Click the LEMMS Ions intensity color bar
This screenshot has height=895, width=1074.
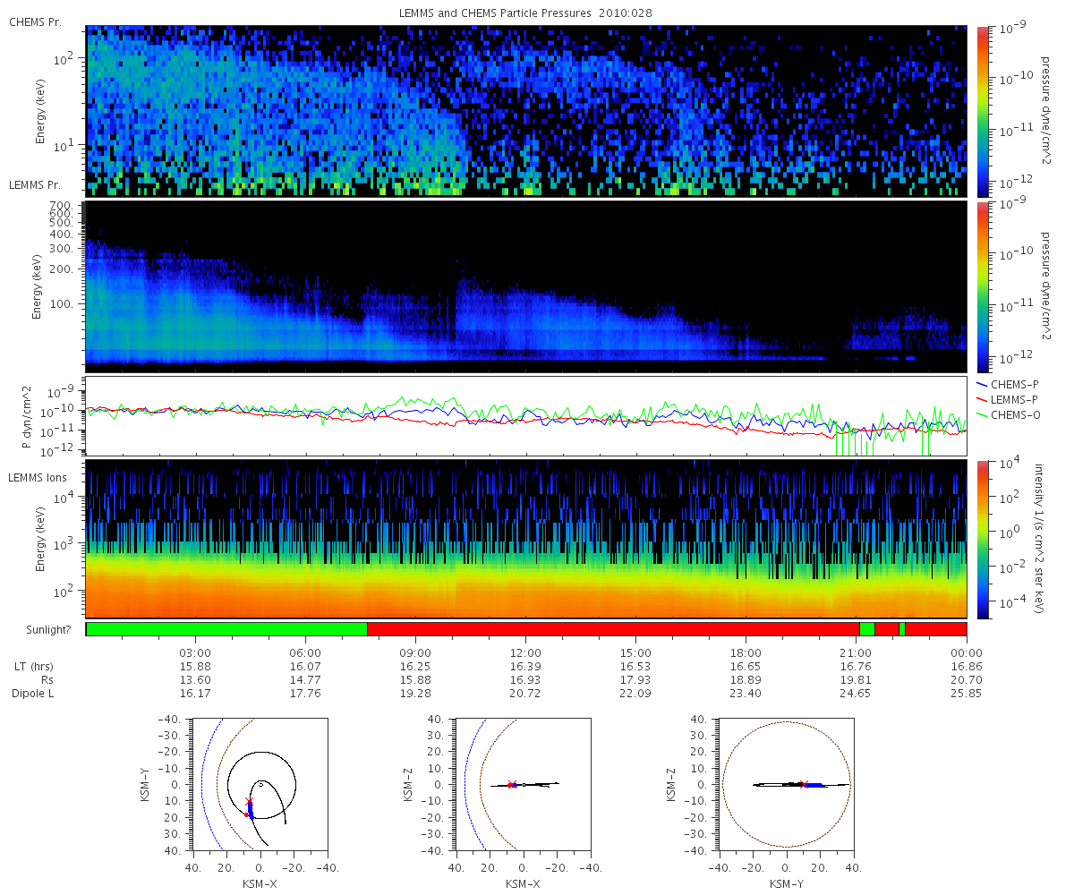pyautogui.click(x=983, y=540)
